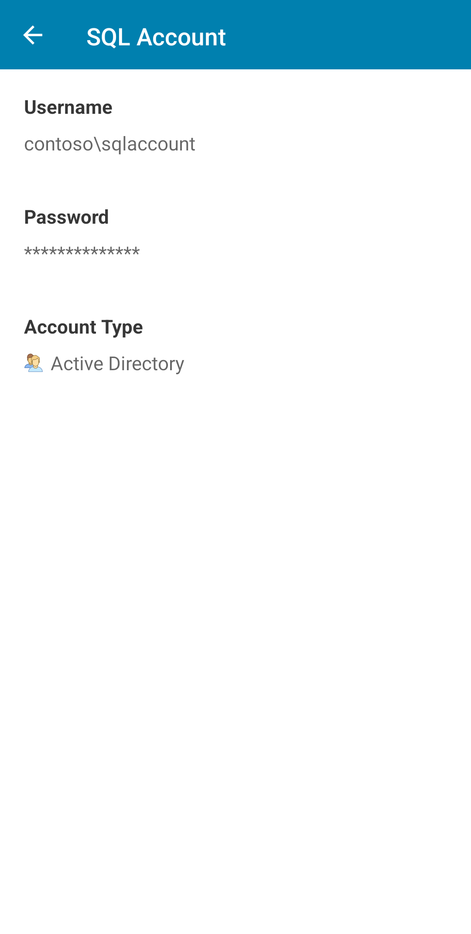The width and height of the screenshot is (471, 934).
Task: Tap the bold Username heading
Action: click(68, 107)
